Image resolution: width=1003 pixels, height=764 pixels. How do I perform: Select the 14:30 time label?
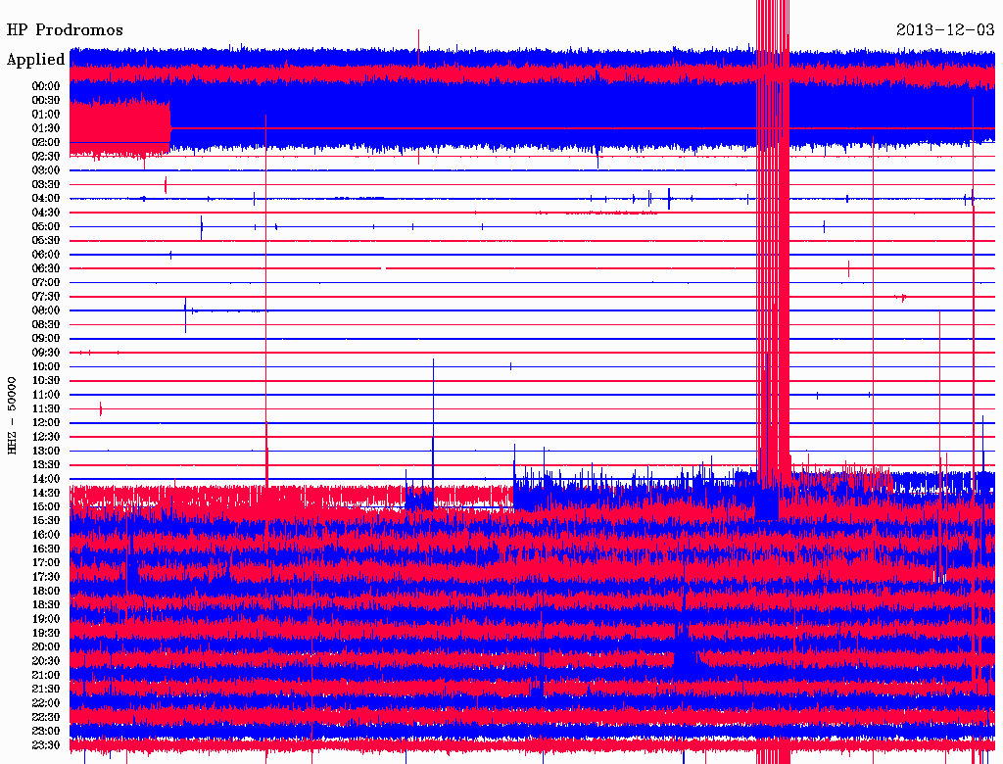46,493
